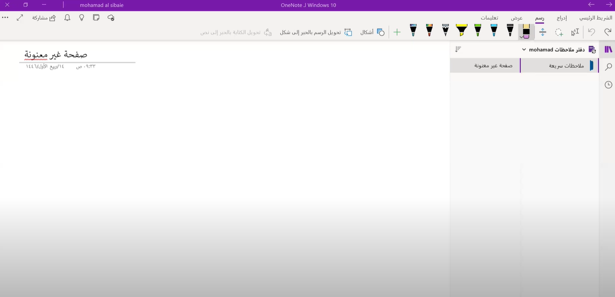Add a new pen with the plus icon
This screenshot has width=615, height=297.
(397, 32)
